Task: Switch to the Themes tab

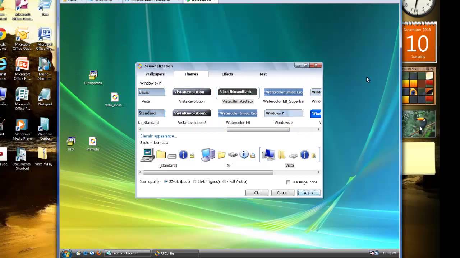Action: coord(191,74)
